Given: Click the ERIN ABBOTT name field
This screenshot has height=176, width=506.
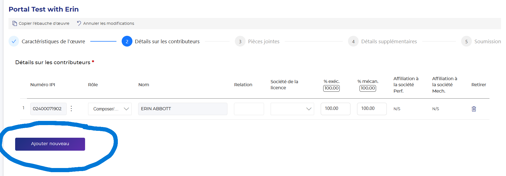Looking at the screenshot, I should (x=183, y=109).
